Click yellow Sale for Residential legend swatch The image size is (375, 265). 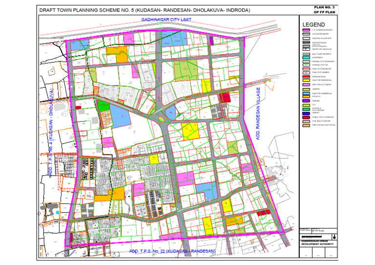306,80
